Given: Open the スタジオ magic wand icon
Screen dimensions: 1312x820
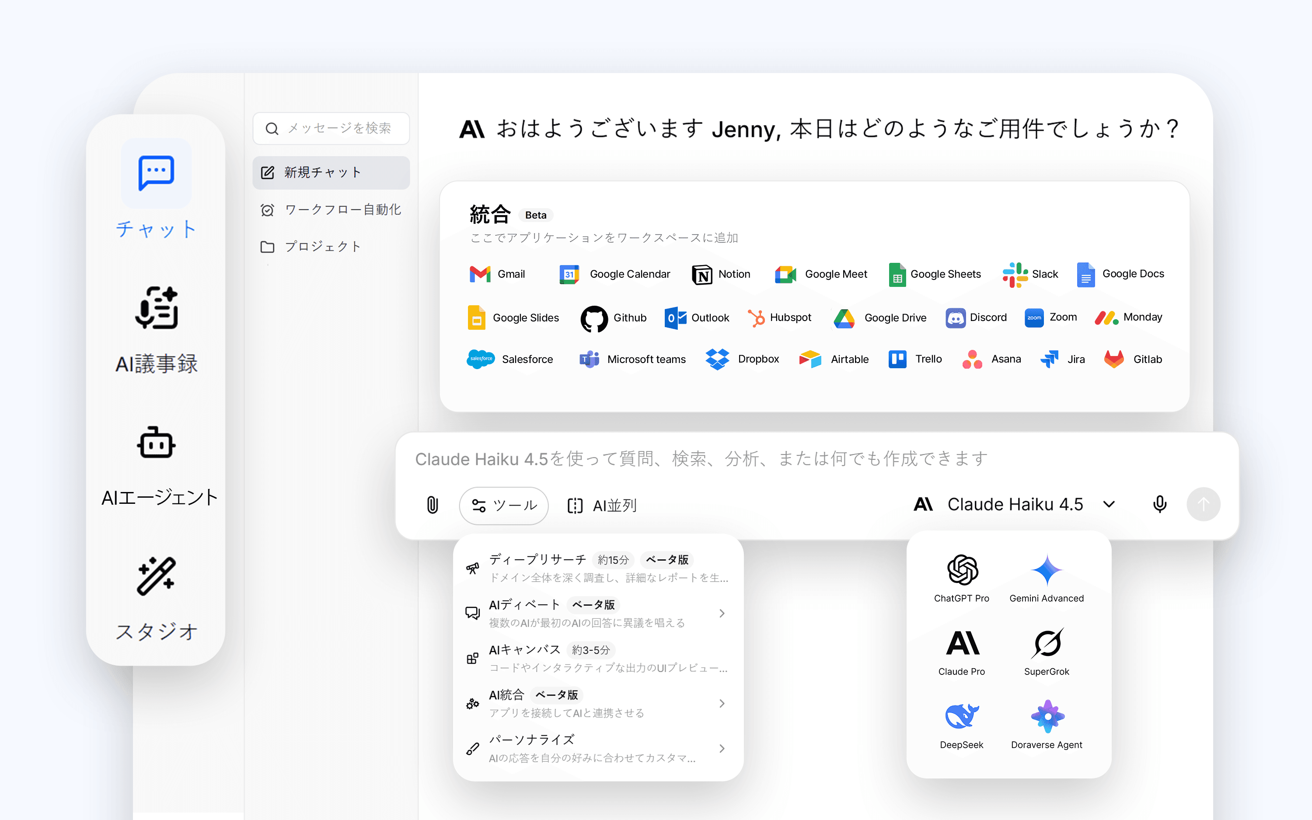Looking at the screenshot, I should coord(156,576).
